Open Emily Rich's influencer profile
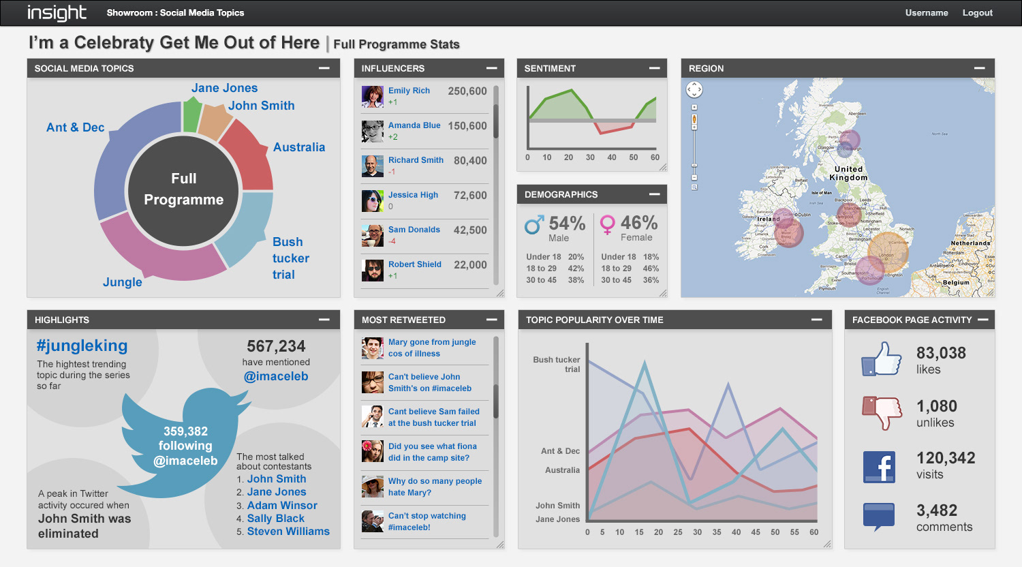Screen dimensions: 1022x567 [409, 91]
